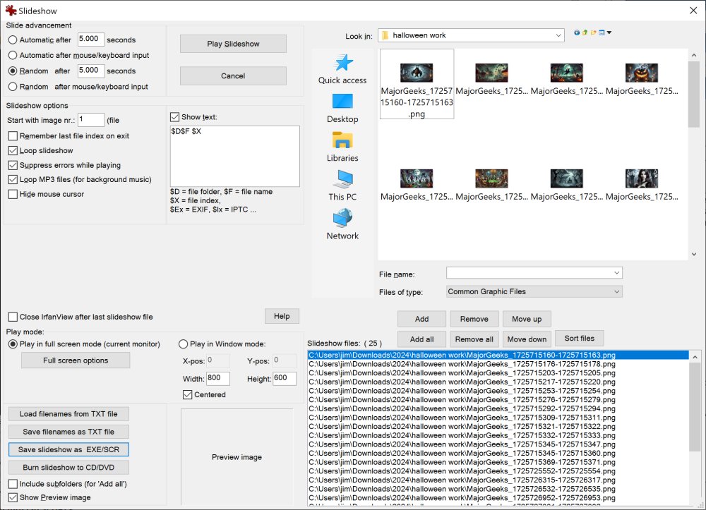This screenshot has height=510, width=706.
Task: Click the IrfanView logo in title bar
Action: point(11,11)
